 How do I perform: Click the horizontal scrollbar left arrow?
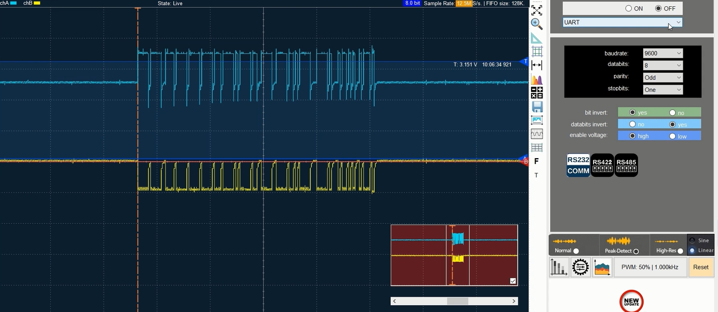(x=395, y=301)
